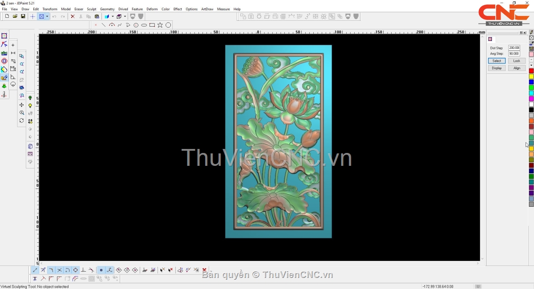The height and width of the screenshot is (289, 534).
Task: Toggle the center point snap button
Action: 75,270
